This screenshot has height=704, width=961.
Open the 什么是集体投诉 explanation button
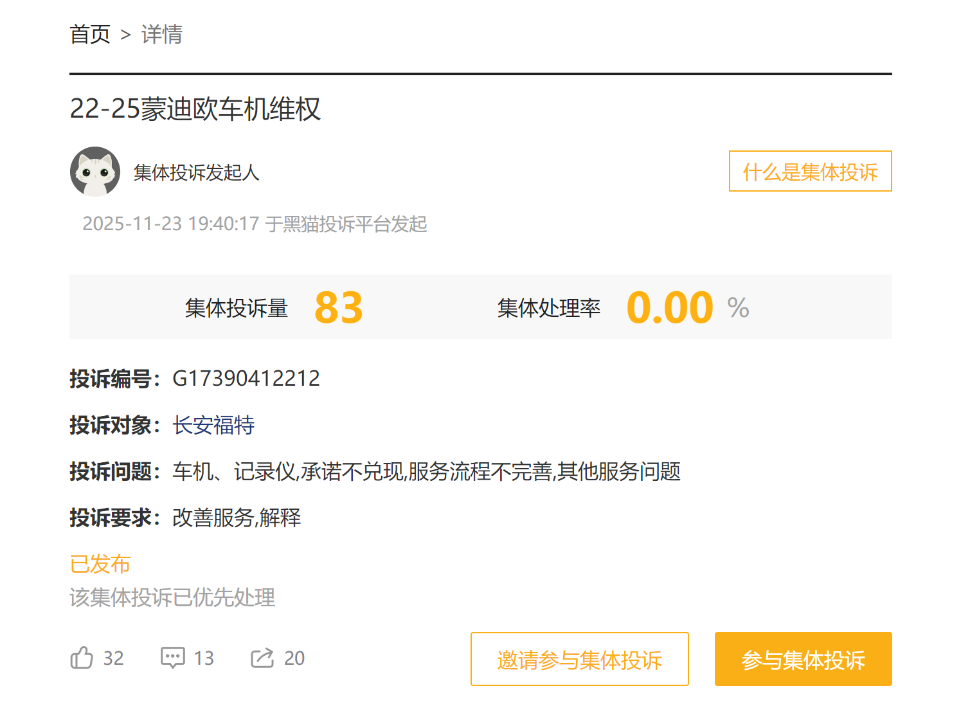click(810, 172)
